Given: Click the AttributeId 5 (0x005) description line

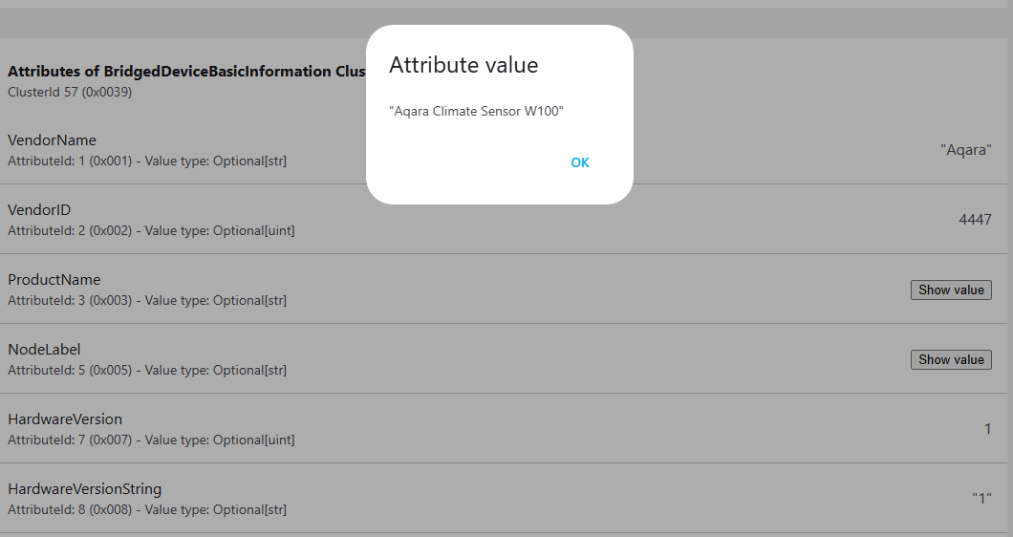Looking at the screenshot, I should pos(147,370).
